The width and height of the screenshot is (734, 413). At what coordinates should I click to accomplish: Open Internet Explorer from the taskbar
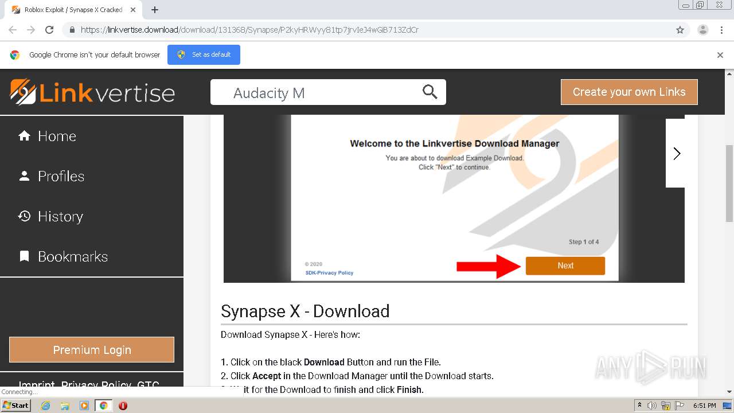(45, 406)
